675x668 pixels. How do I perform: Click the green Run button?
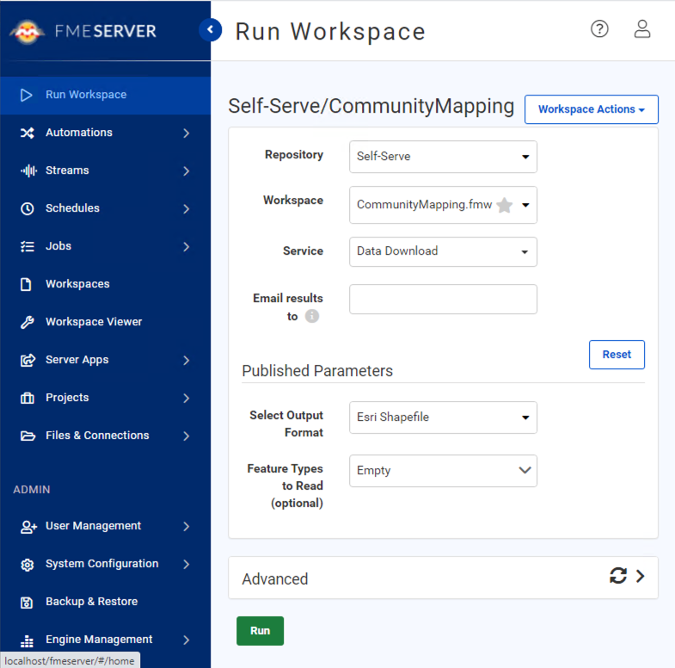pyautogui.click(x=260, y=631)
